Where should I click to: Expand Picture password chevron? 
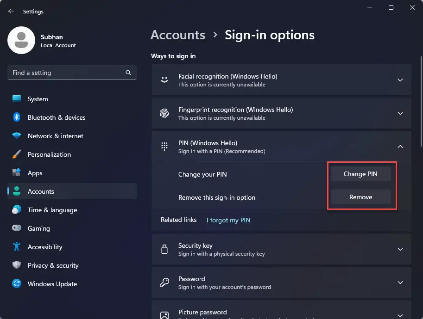click(400, 315)
